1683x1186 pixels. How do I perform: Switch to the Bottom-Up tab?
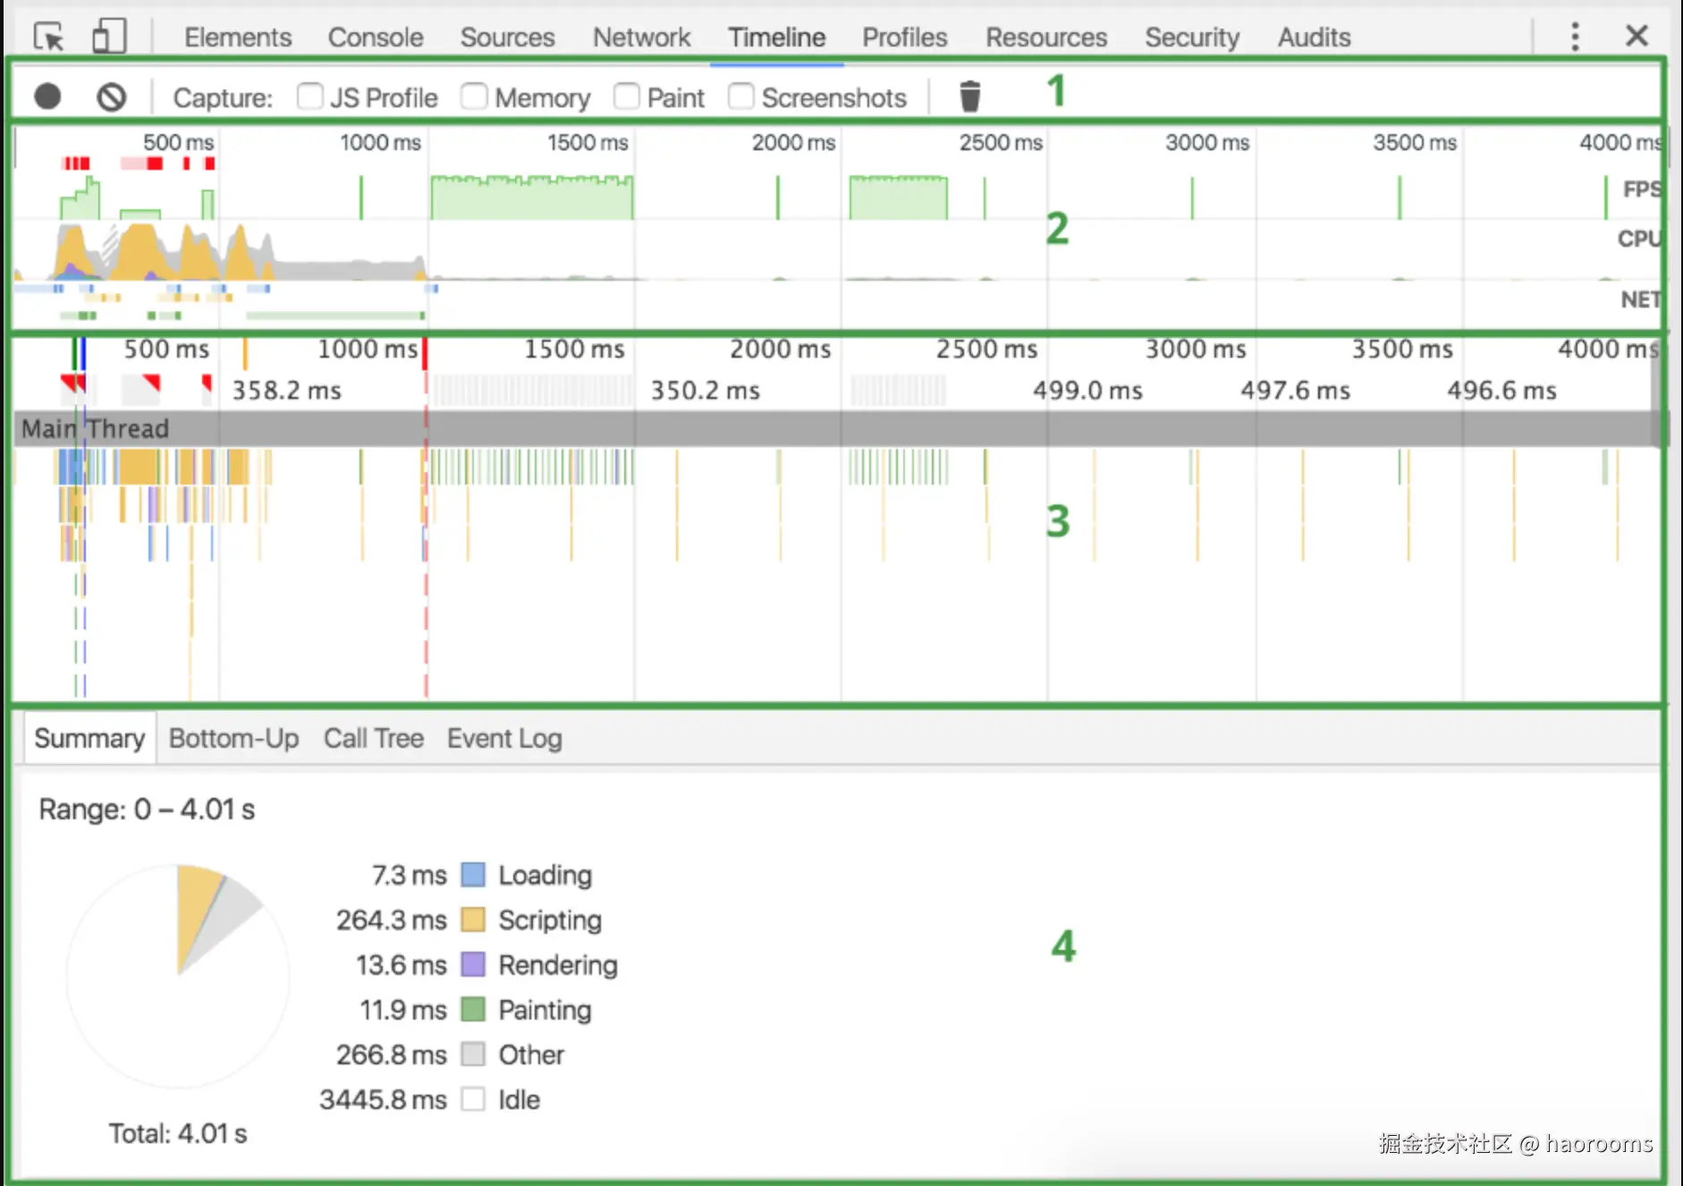(x=233, y=739)
